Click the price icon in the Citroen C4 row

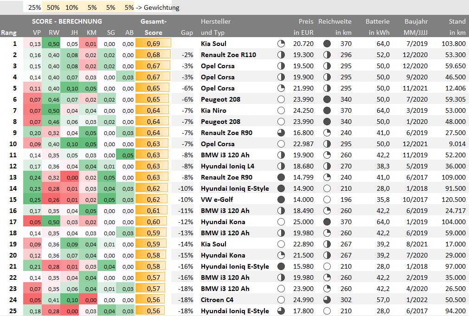coord(281,300)
